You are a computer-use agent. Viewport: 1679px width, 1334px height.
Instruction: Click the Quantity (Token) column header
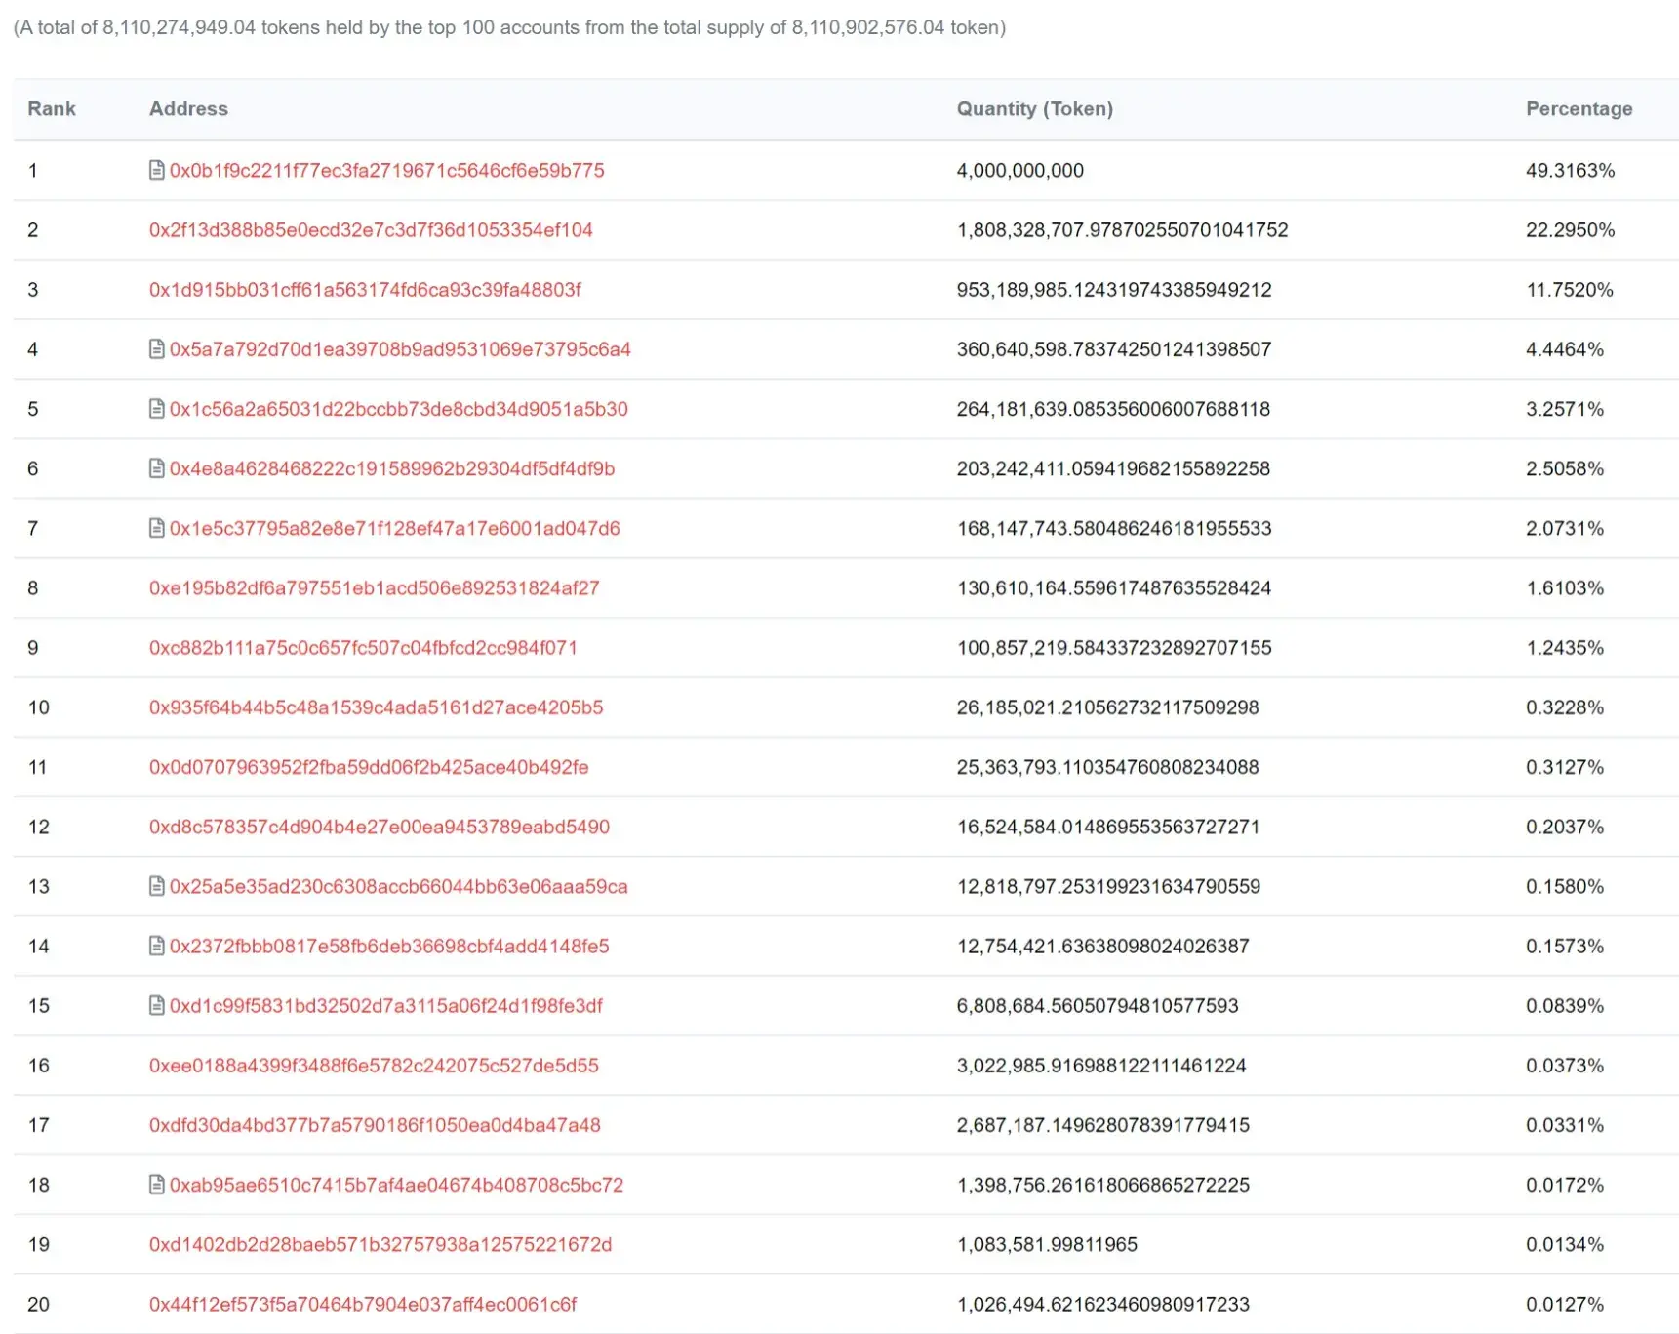pos(1035,109)
